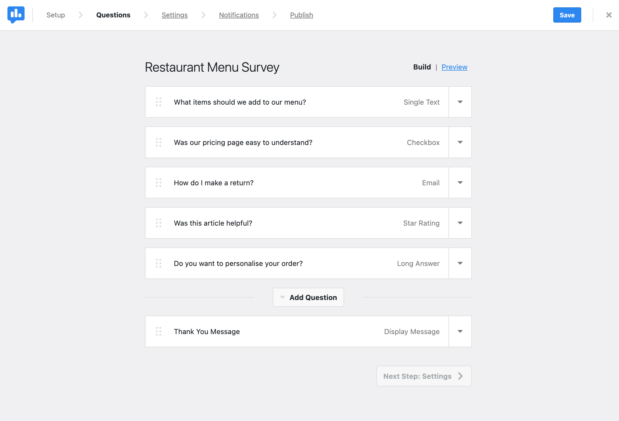
Task: Expand the Single Text question type dropdown
Action: [460, 101]
